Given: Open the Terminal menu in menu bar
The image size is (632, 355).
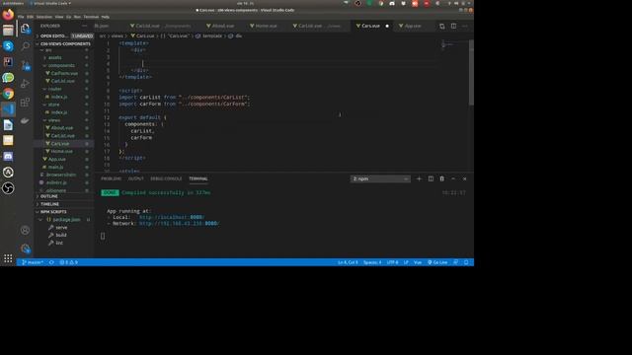Looking at the screenshot, I should 91,17.
